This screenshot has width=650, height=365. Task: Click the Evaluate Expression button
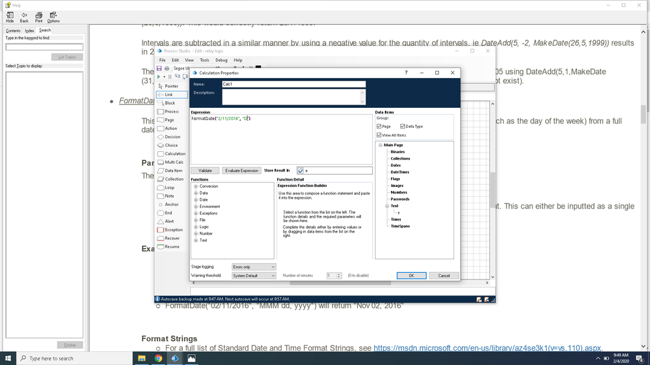[241, 171]
